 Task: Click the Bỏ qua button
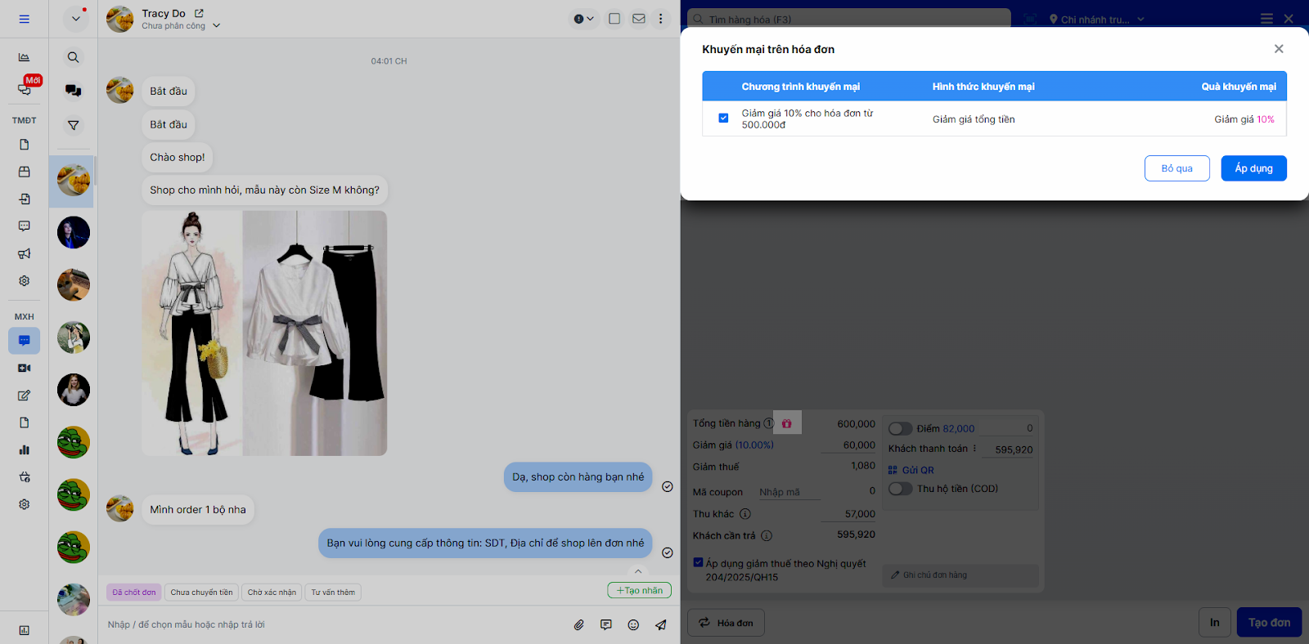click(x=1176, y=168)
